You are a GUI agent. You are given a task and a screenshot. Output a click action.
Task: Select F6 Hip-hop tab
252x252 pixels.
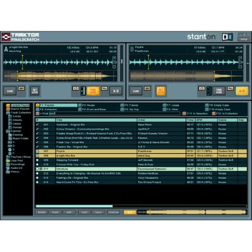coord(130,110)
